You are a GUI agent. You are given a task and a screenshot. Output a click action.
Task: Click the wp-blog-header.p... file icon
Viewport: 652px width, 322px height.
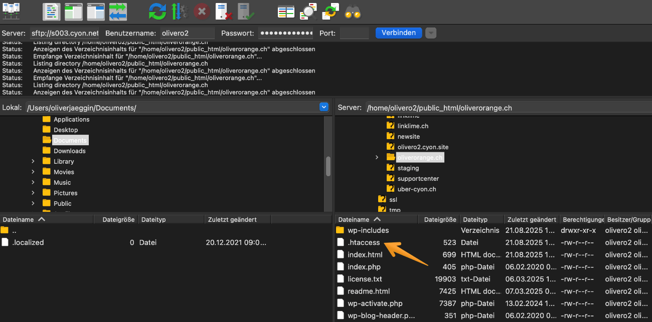pyautogui.click(x=340, y=315)
